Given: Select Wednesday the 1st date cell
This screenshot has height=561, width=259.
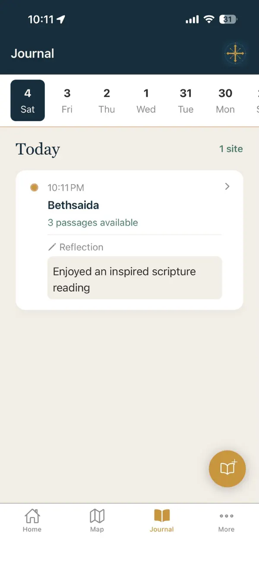Looking at the screenshot, I should tap(146, 100).
